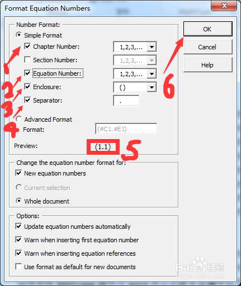Toggle New equation numbers checkbox
Screen dimensions: 241x286
click(18, 173)
